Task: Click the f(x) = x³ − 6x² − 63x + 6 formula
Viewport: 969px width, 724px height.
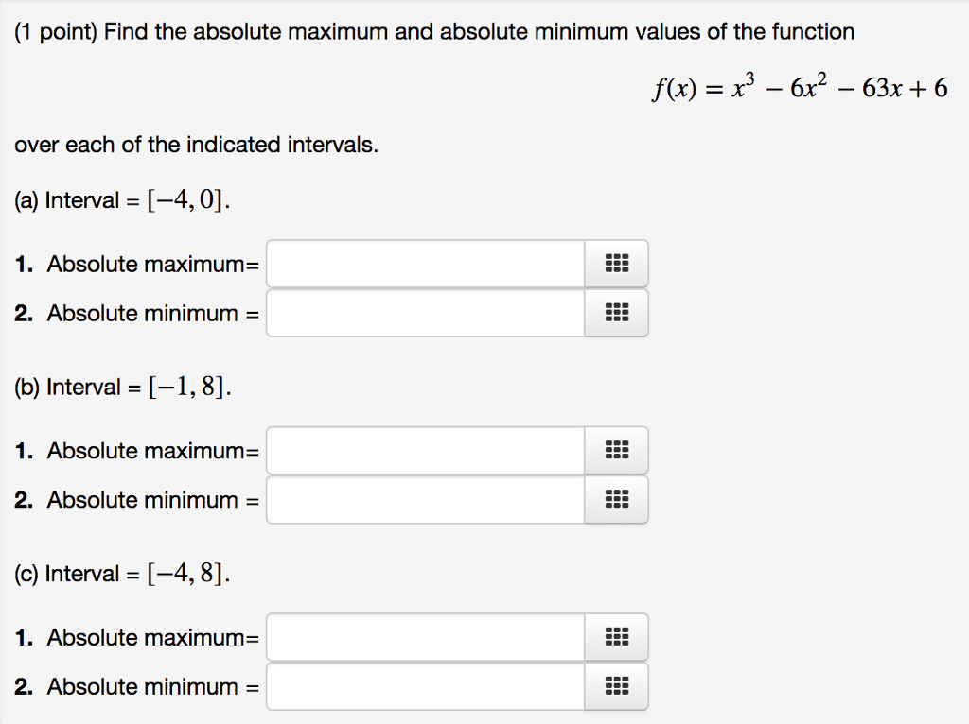Action: 800,87
